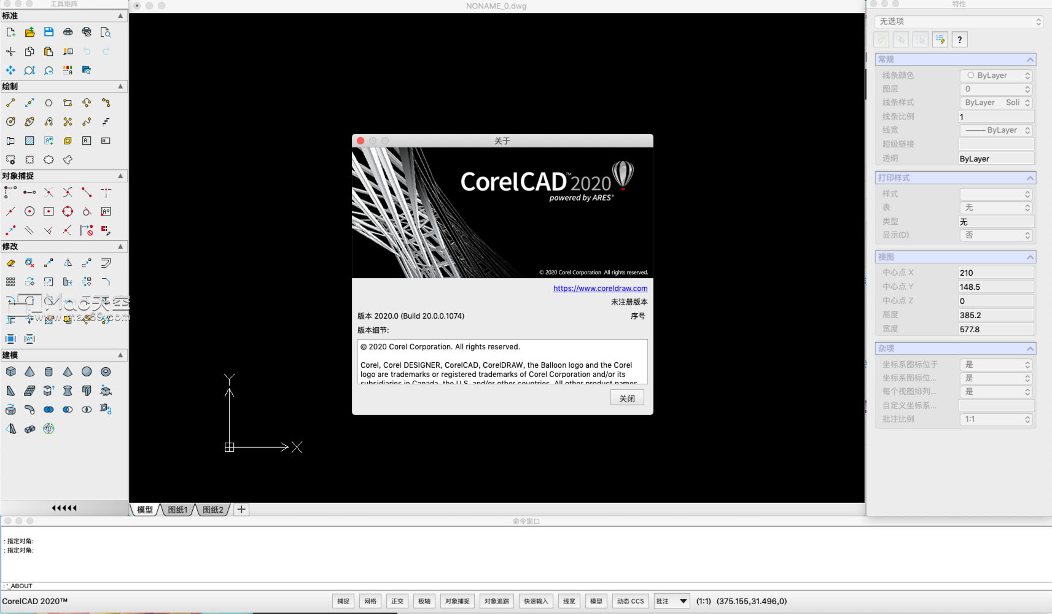Open the help question-mark button in Properties
This screenshot has width=1052, height=614.
tap(959, 40)
